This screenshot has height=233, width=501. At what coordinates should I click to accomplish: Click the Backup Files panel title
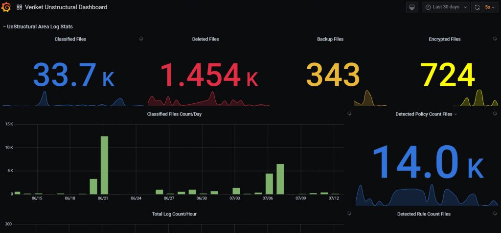coord(330,39)
